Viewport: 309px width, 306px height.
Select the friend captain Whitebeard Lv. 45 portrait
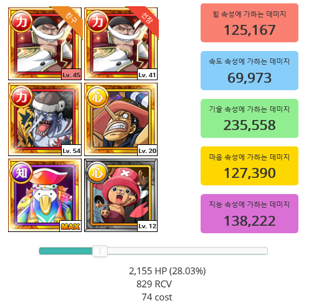click(45, 44)
